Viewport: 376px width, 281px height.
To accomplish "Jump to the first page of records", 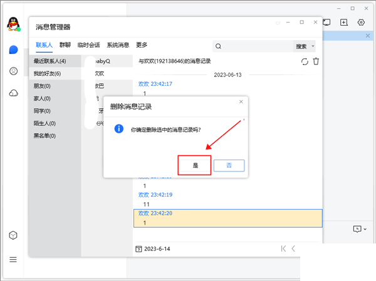I will pos(284,248).
